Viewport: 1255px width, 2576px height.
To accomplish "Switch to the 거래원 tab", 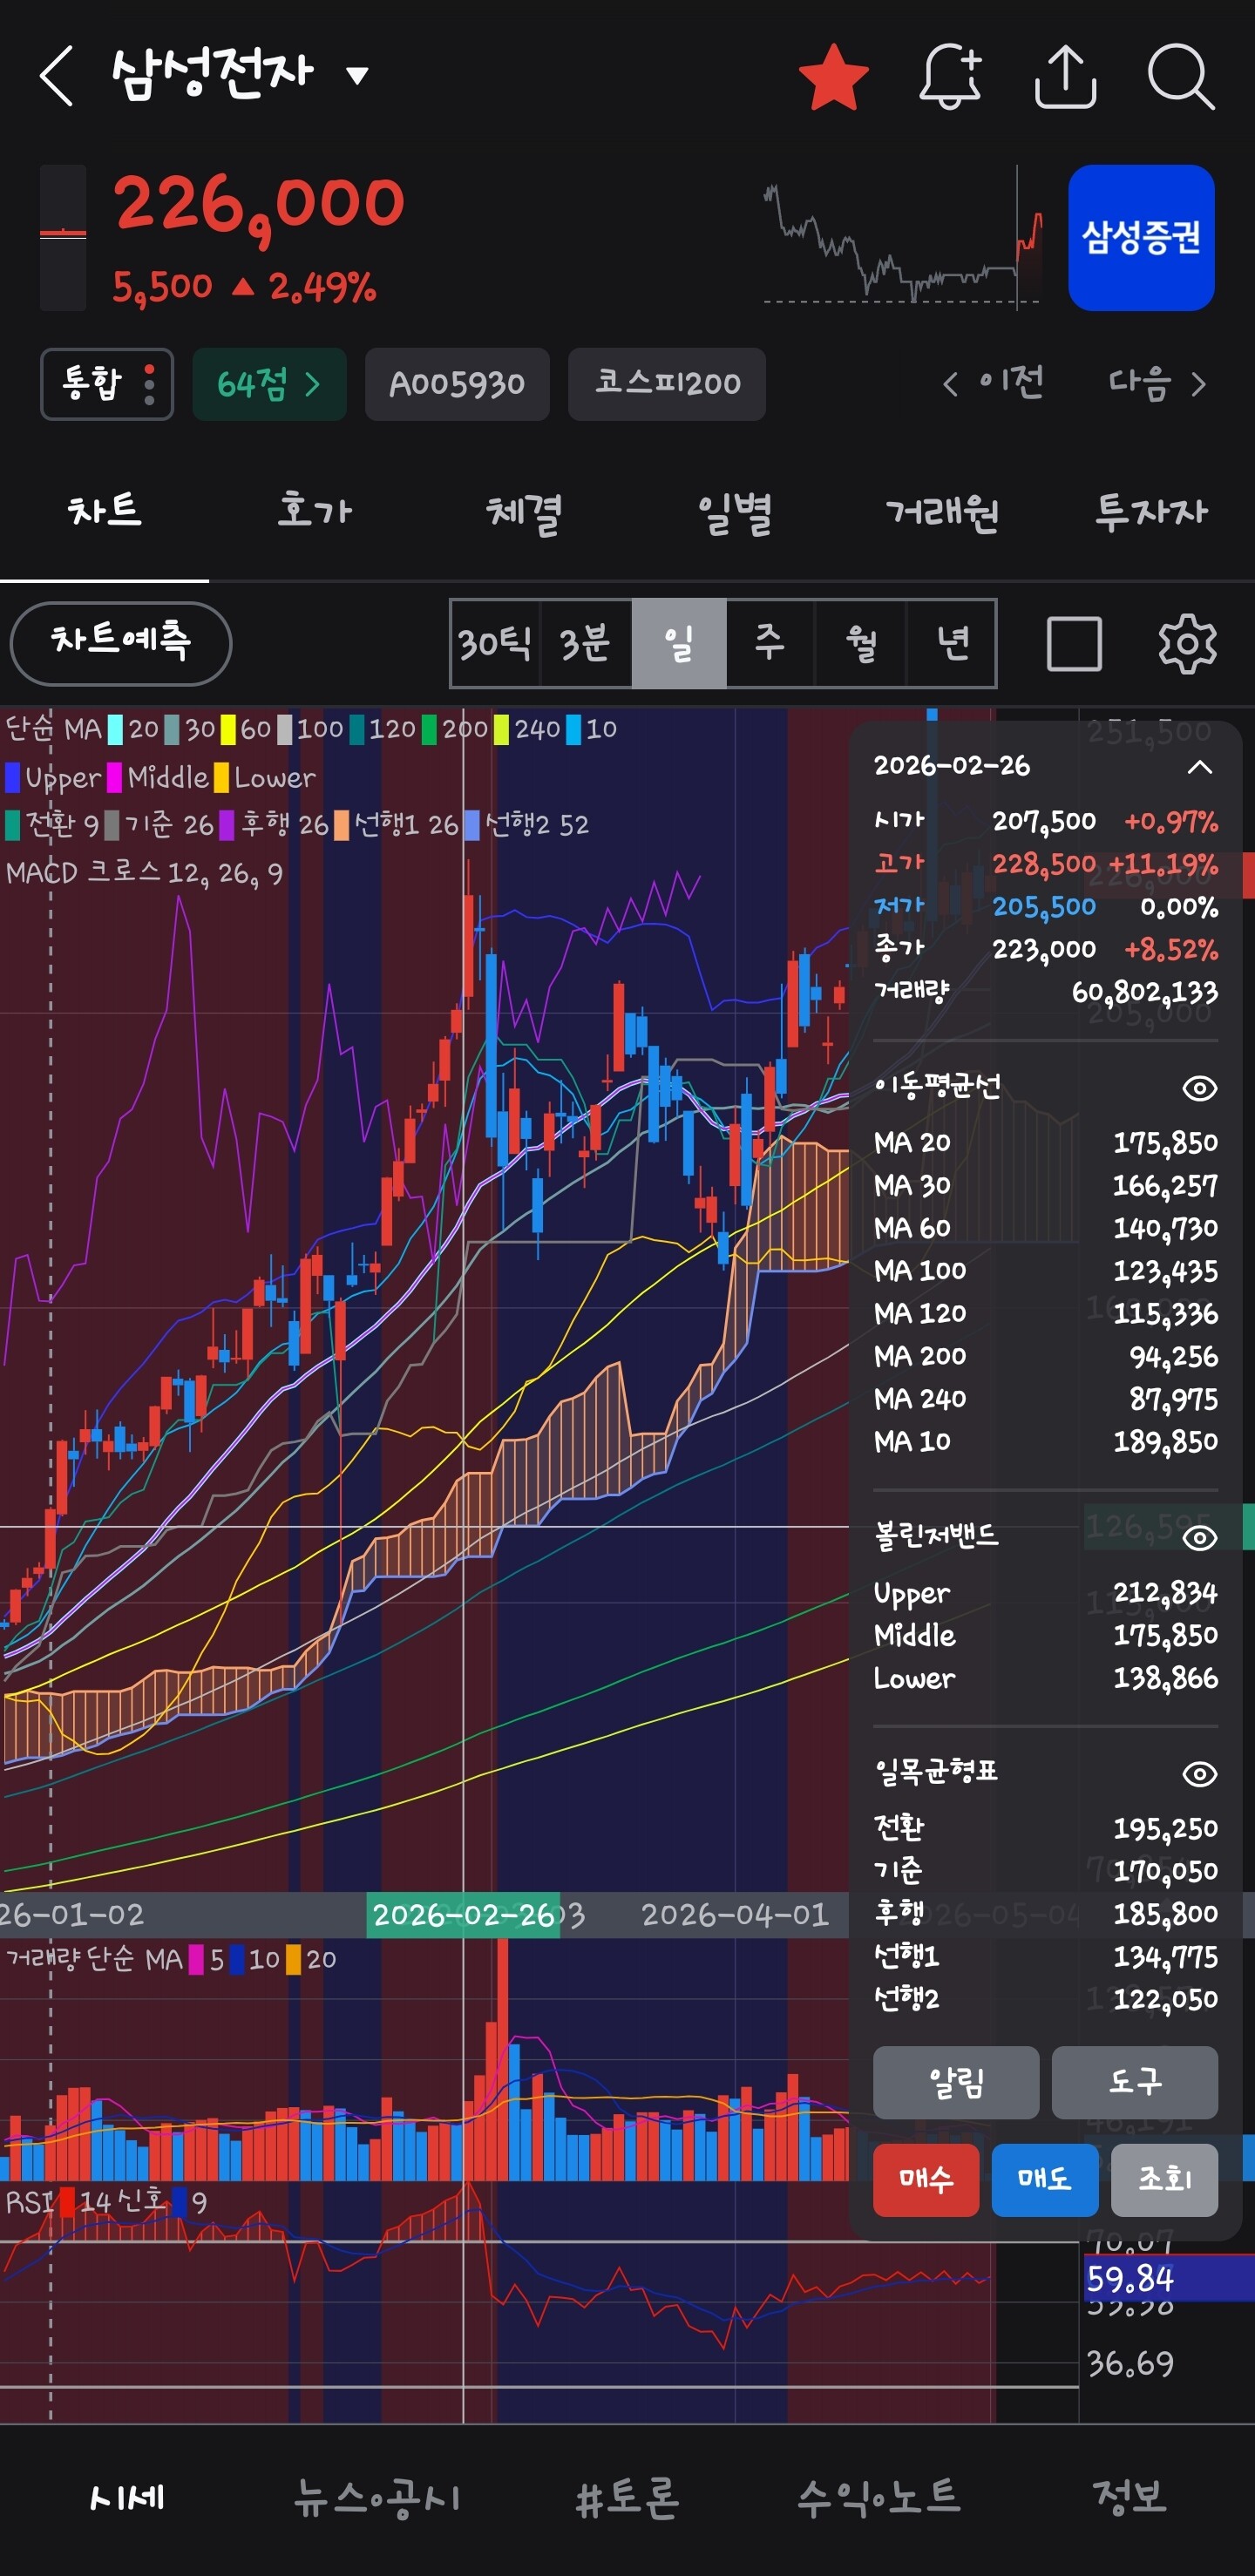I will click(x=942, y=512).
